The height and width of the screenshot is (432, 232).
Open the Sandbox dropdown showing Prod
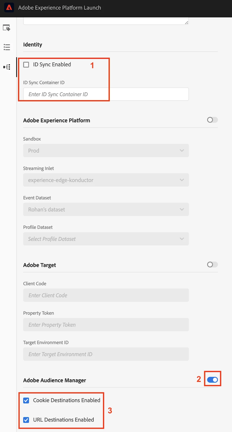(106, 151)
